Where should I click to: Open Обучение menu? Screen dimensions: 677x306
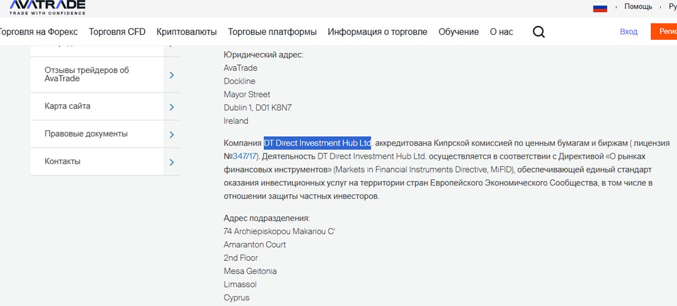click(459, 32)
